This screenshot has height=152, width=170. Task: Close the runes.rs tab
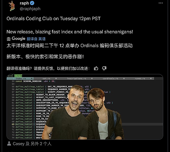coord(151,79)
